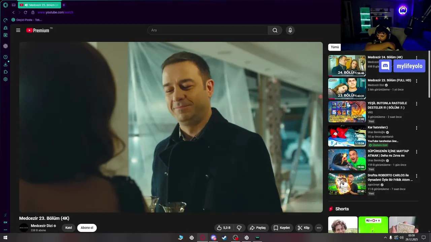431x242 pixels.
Task: Mute tab via speaker icon on tab
Action: coord(26,5)
